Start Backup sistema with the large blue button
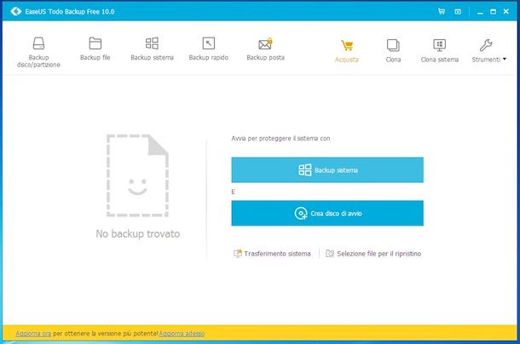This screenshot has width=520, height=344. (x=327, y=170)
